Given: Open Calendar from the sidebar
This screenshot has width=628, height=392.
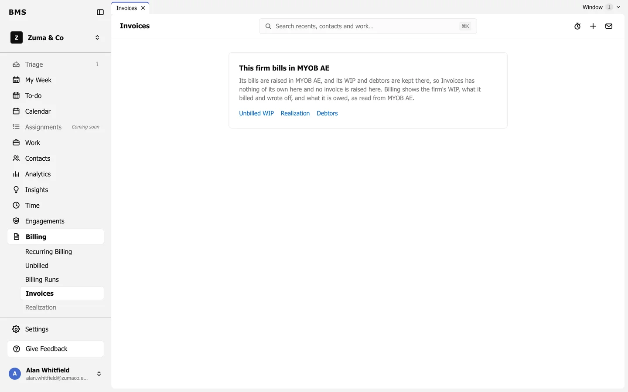Looking at the screenshot, I should (x=55, y=112).
